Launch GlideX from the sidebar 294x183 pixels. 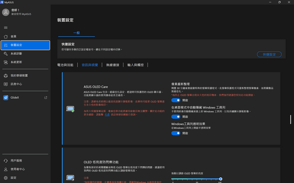pyautogui.click(x=25, y=97)
